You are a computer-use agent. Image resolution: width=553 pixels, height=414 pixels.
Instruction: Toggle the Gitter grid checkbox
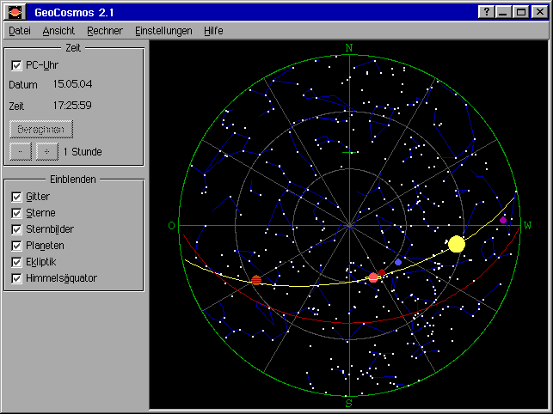coord(16,197)
